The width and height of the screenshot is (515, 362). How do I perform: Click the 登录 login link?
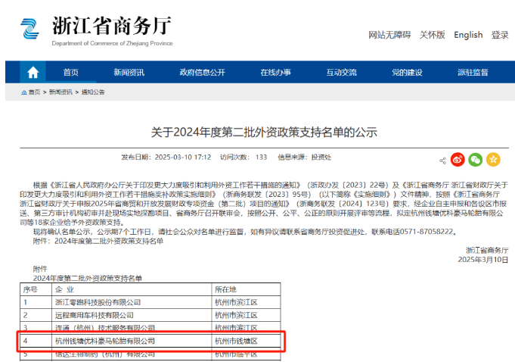pyautogui.click(x=500, y=35)
